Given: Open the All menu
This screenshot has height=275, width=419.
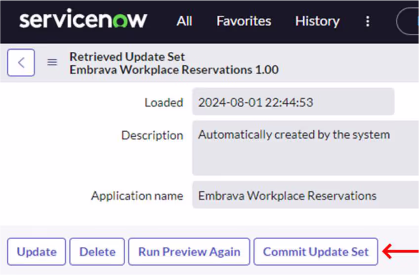Looking at the screenshot, I should click(x=184, y=21).
